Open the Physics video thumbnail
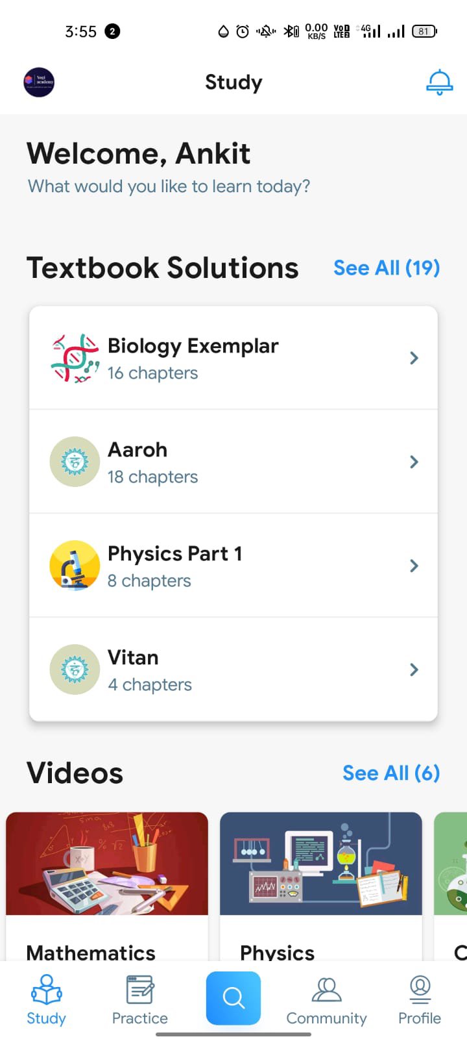Viewport: 467px width, 1039px height. (x=321, y=864)
